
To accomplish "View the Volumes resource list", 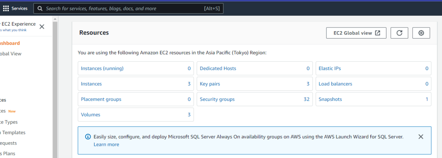I will tap(91, 115).
